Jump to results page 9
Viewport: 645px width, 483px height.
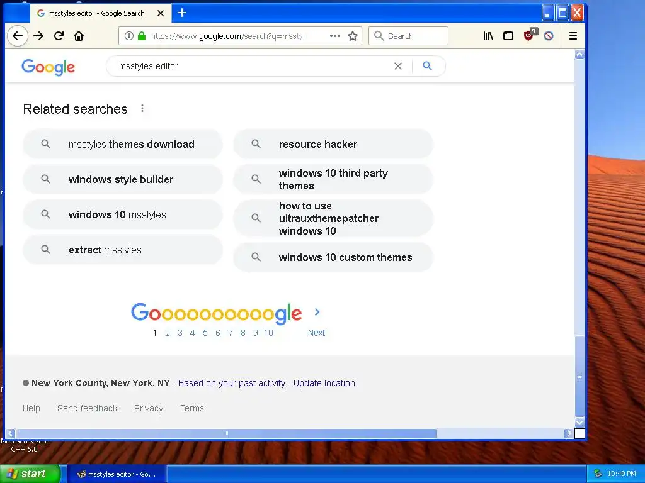click(x=256, y=333)
